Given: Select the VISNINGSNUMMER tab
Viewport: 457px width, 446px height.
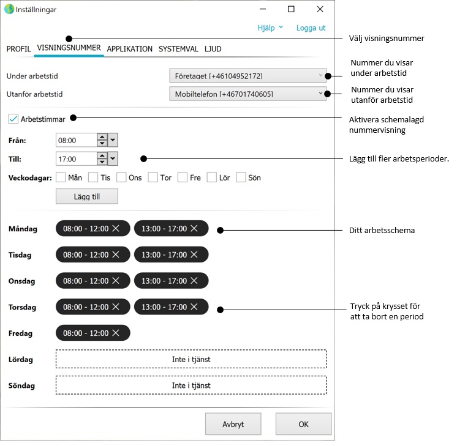Looking at the screenshot, I should coord(69,48).
